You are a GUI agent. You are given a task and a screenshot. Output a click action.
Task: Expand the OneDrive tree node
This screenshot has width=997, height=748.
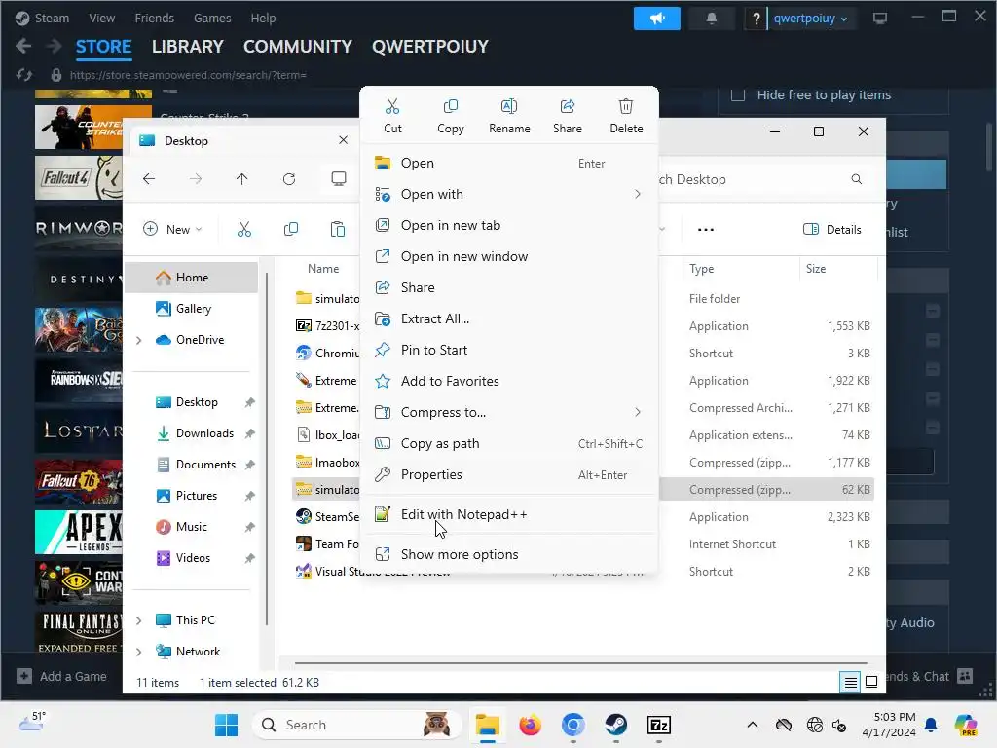coord(138,340)
